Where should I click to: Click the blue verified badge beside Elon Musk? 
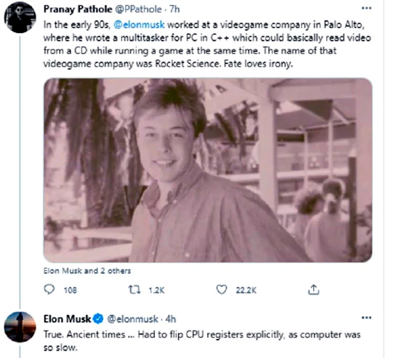coord(97,318)
